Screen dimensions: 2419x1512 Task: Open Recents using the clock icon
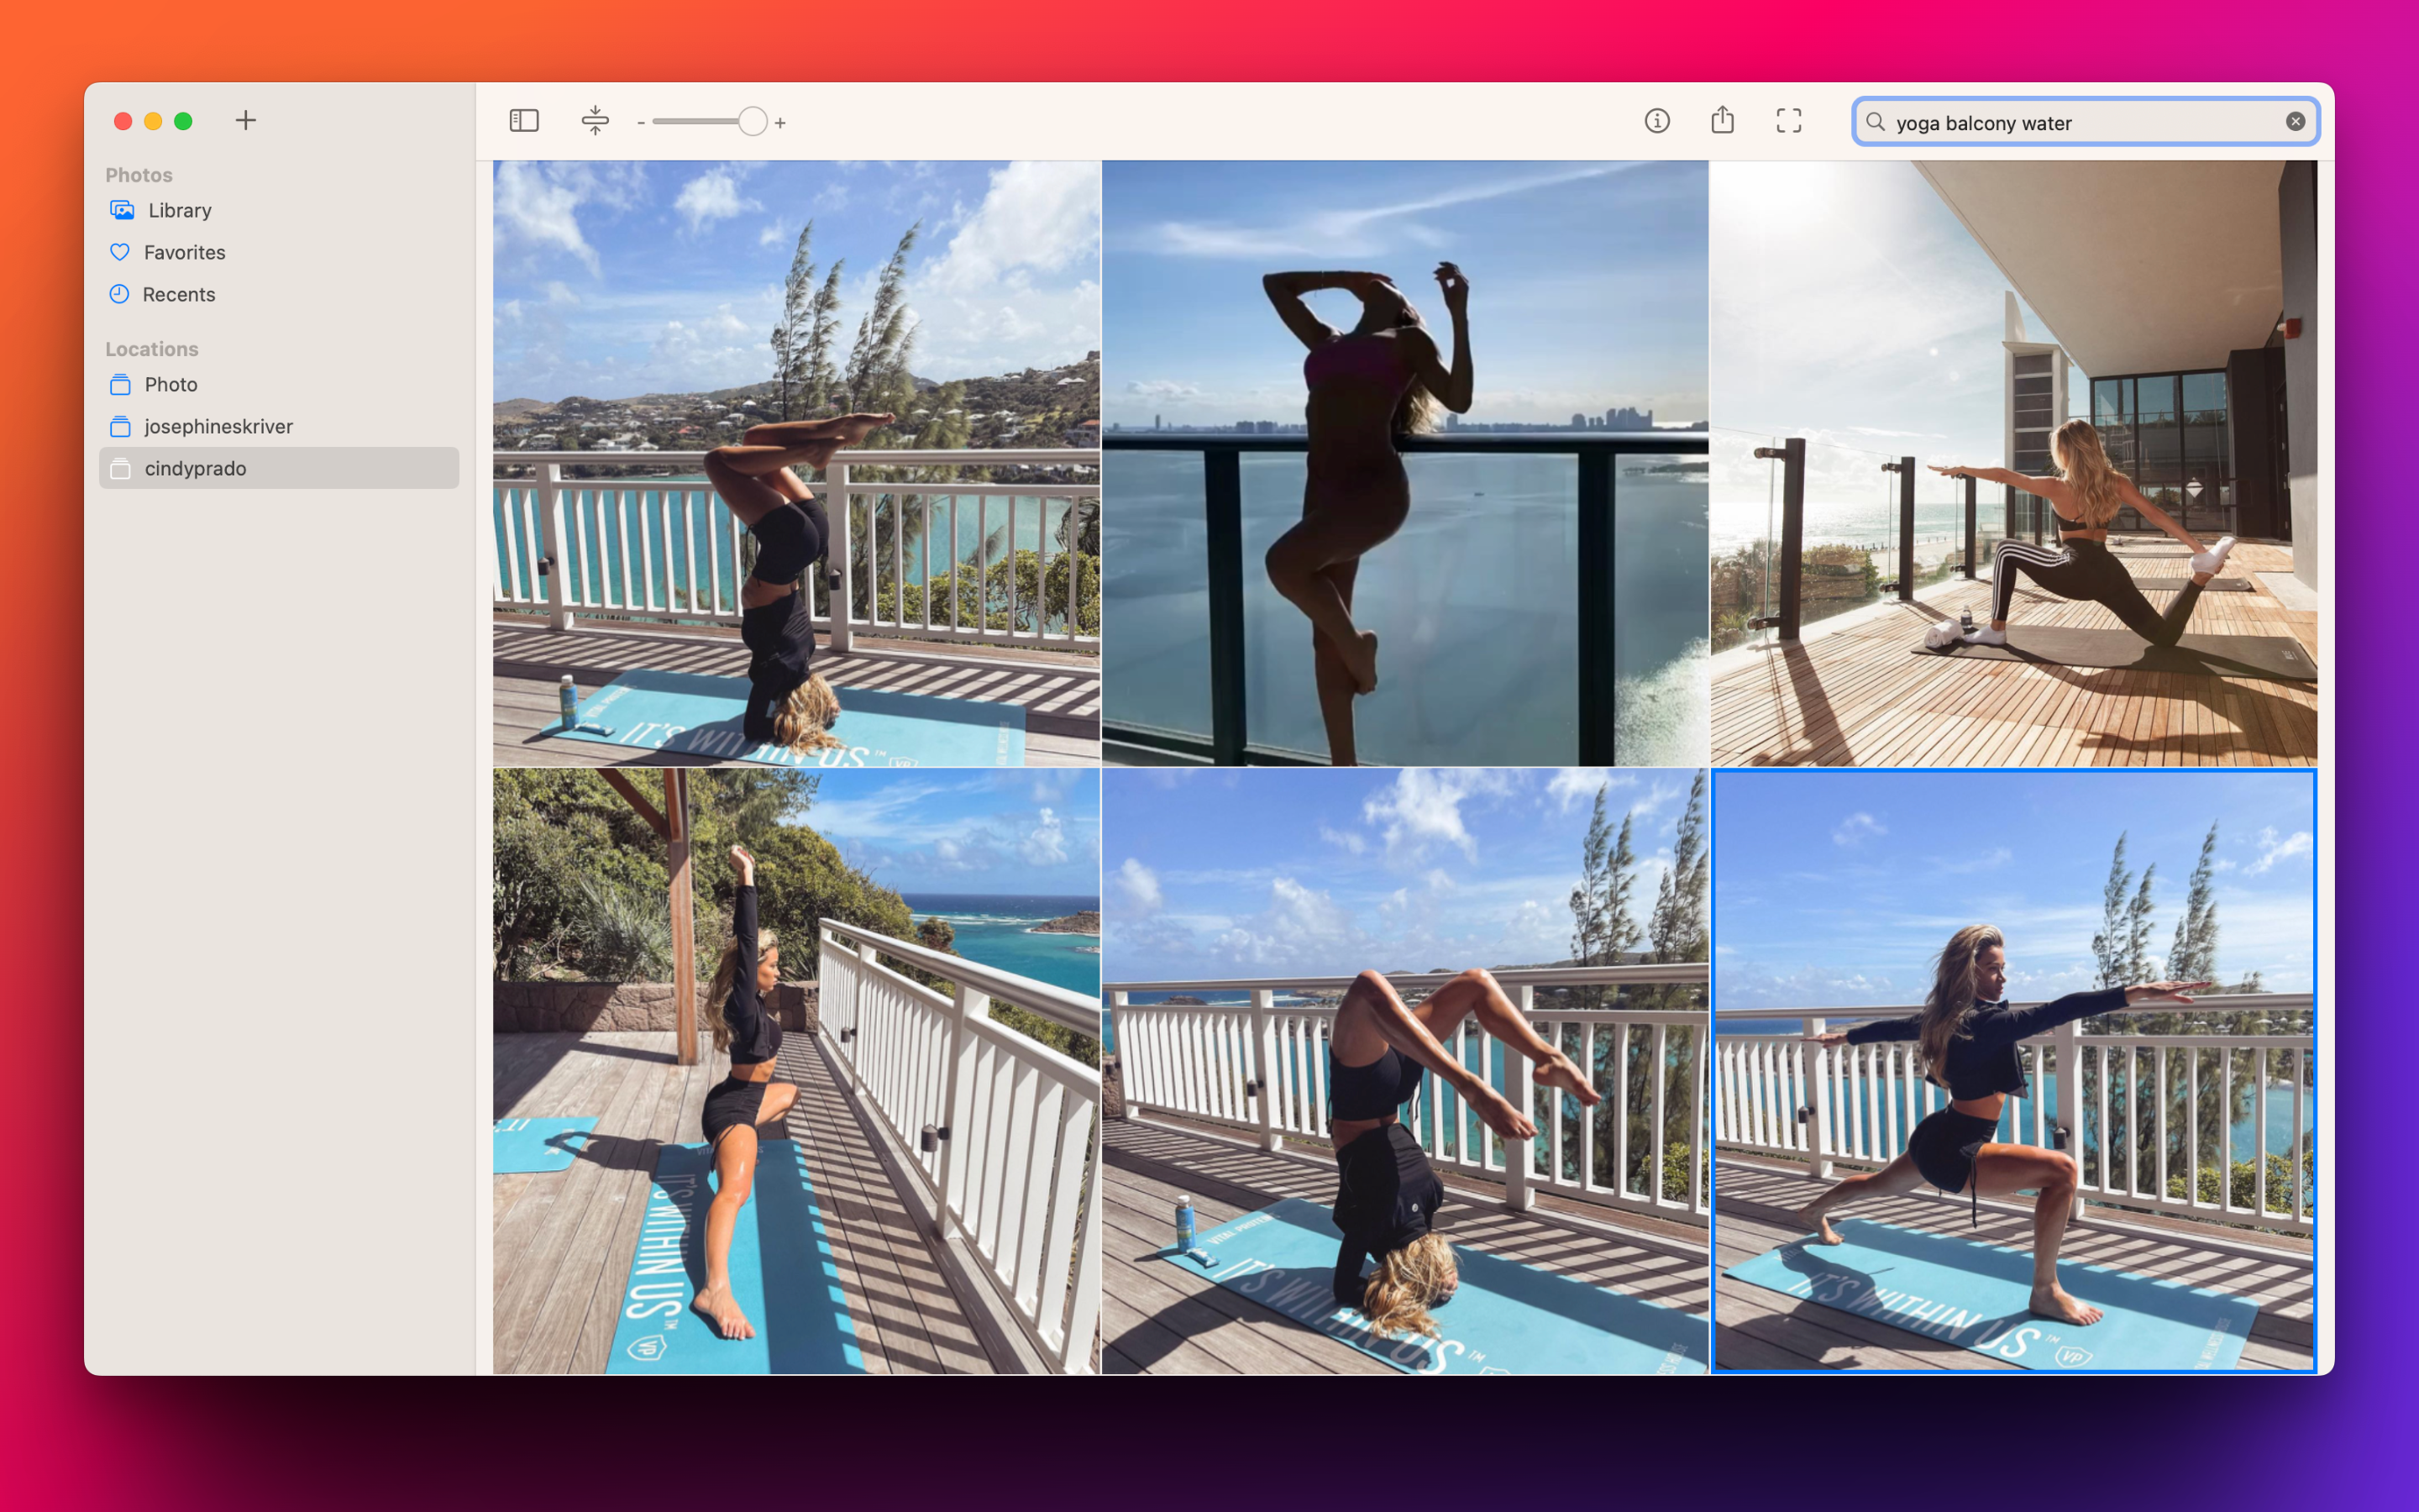click(120, 294)
